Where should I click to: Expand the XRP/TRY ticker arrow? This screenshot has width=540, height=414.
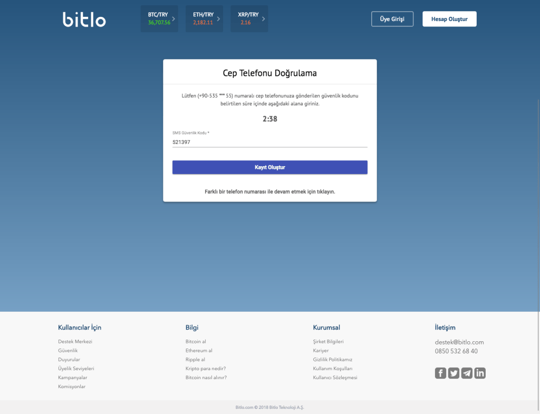click(x=264, y=19)
